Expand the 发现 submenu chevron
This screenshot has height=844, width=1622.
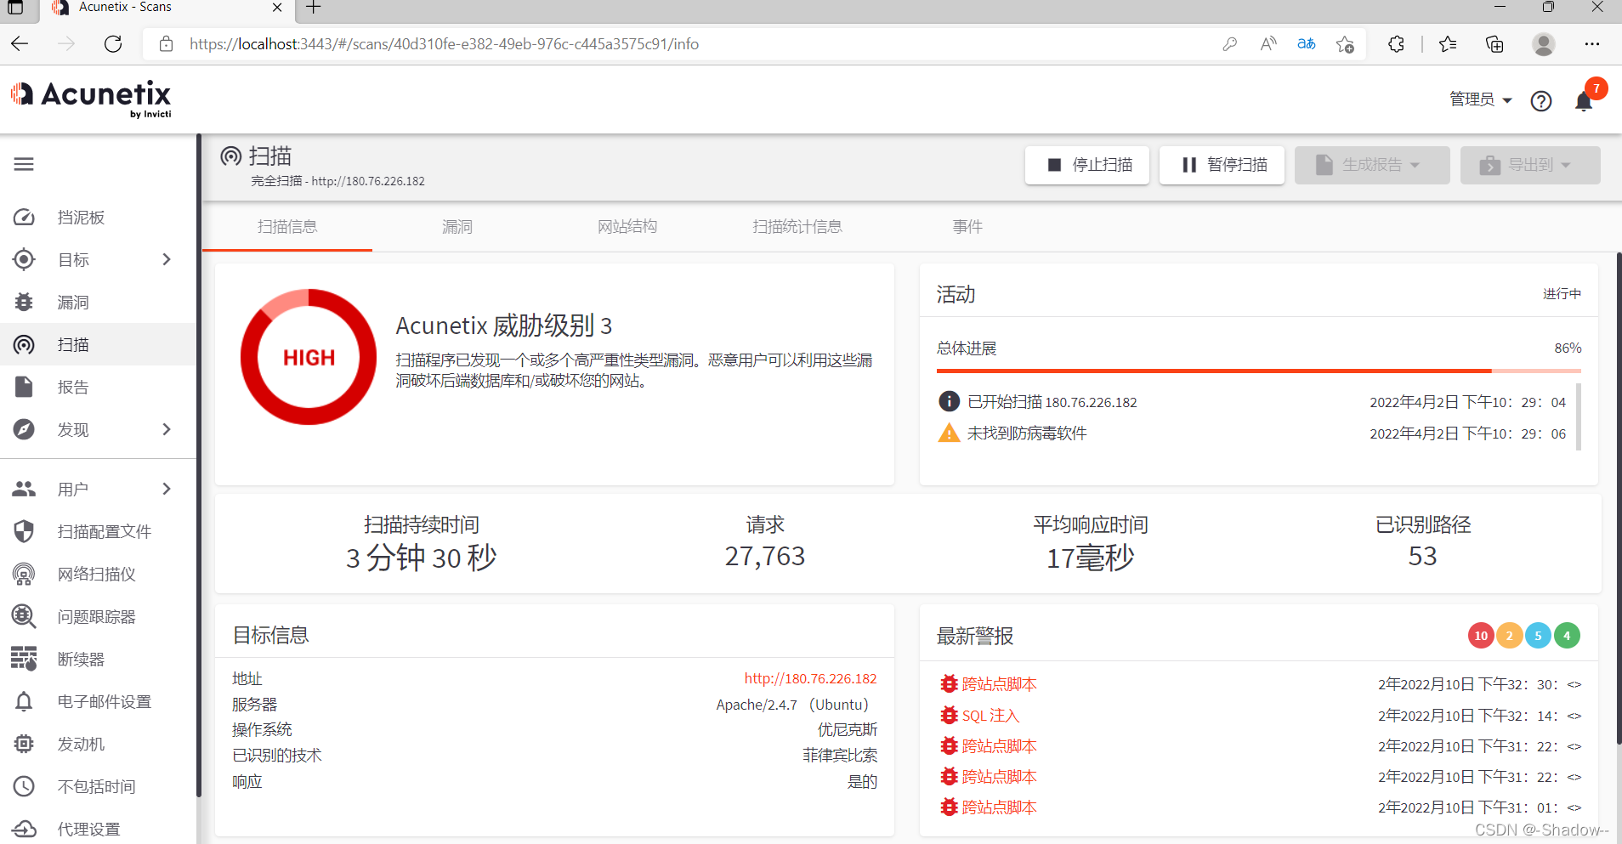(167, 429)
